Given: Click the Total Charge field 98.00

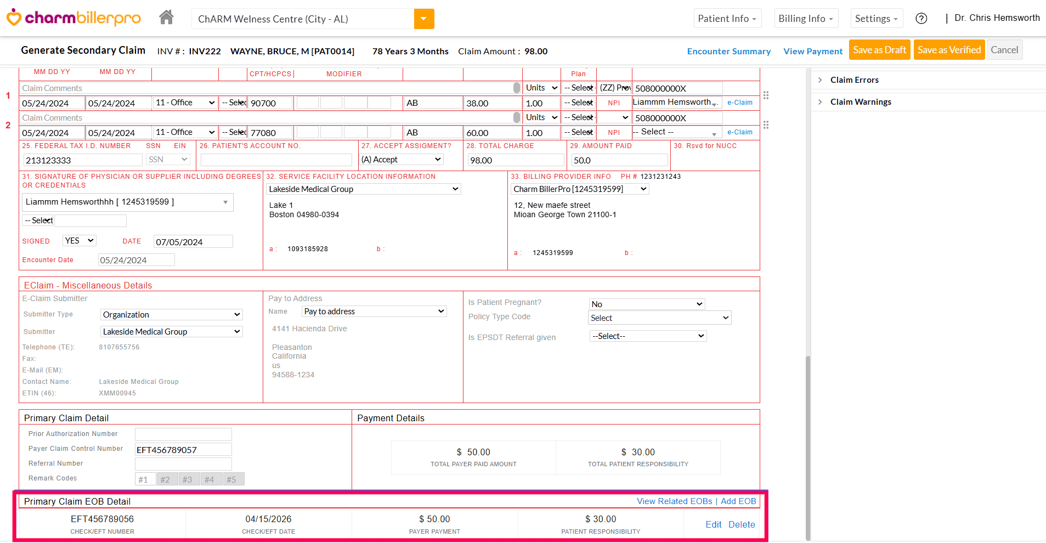Looking at the screenshot, I should click(516, 160).
